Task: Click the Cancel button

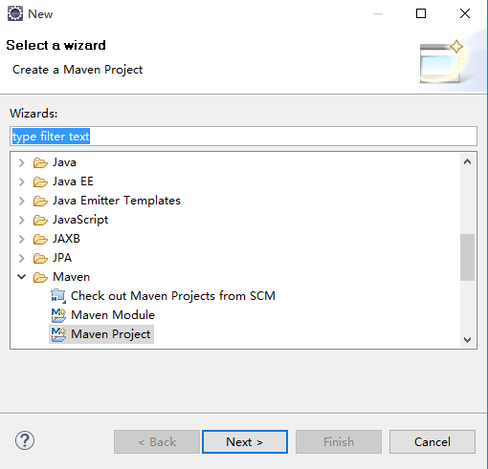Action: coord(433,441)
